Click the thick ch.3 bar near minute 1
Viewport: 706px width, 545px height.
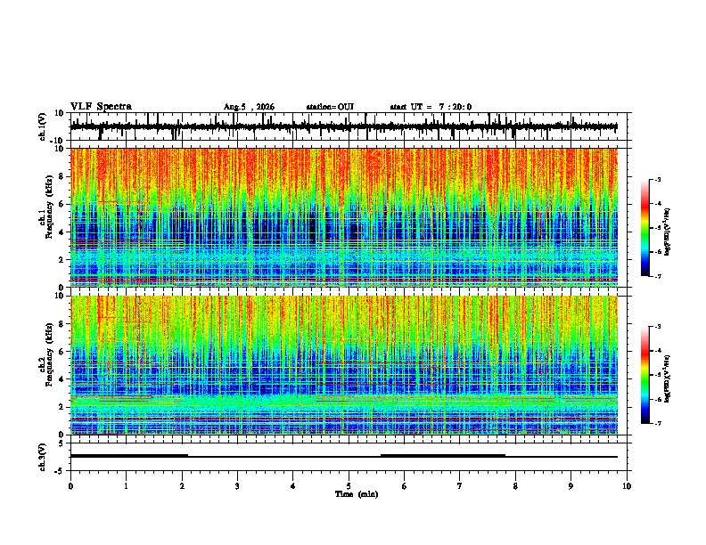click(129, 456)
